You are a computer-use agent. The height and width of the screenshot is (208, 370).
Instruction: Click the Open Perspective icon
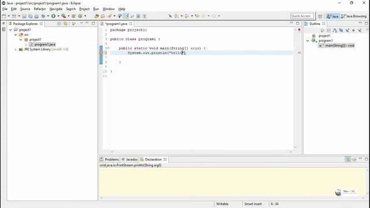pyautogui.click(x=320, y=16)
